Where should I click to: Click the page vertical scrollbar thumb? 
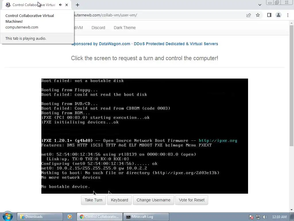coord(291,85)
